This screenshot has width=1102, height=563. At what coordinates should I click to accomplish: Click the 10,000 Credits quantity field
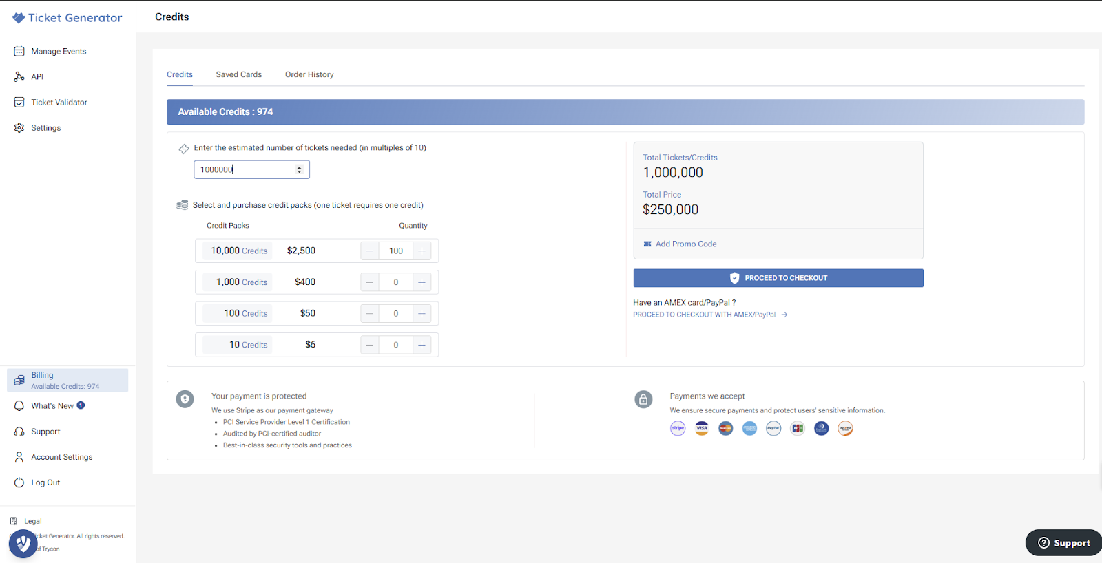396,251
